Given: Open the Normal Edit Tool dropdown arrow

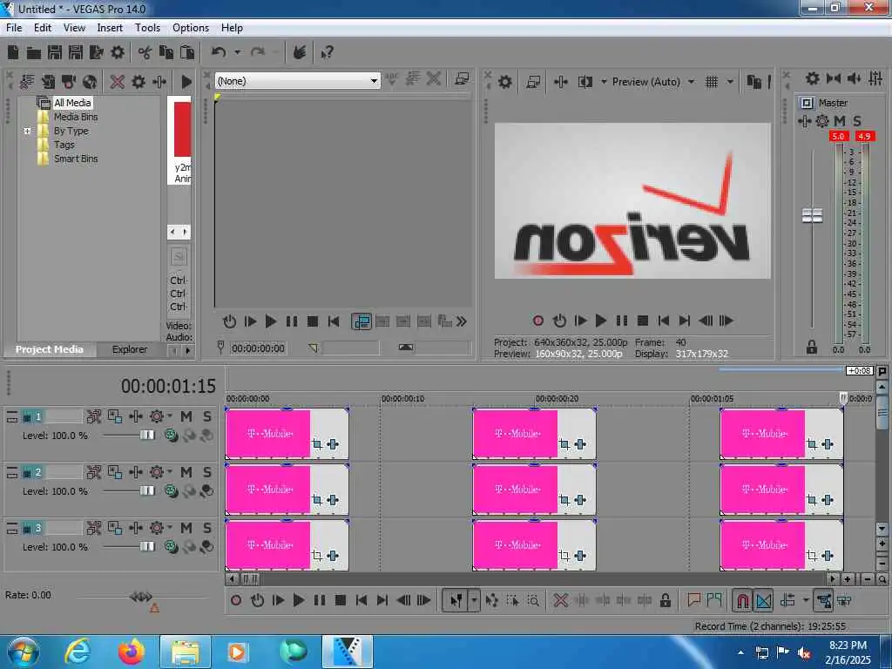Looking at the screenshot, I should [x=474, y=600].
